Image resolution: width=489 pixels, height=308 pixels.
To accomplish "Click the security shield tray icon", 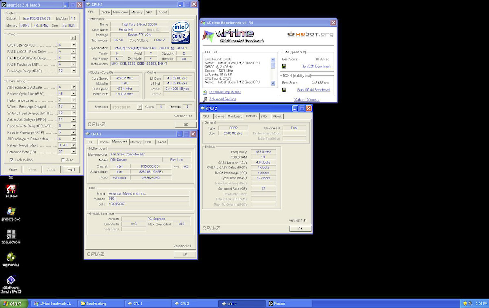I will pos(465,304).
